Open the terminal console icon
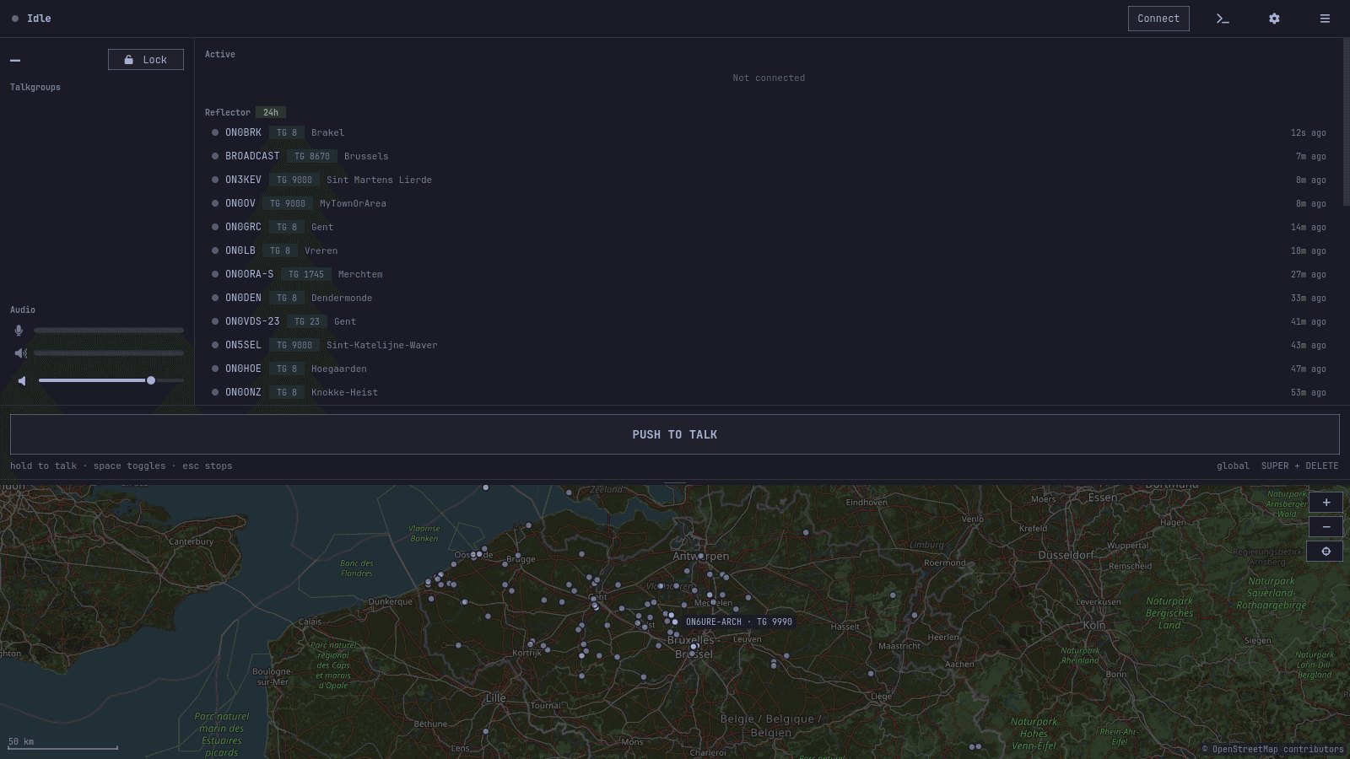The width and height of the screenshot is (1350, 759). [1223, 19]
